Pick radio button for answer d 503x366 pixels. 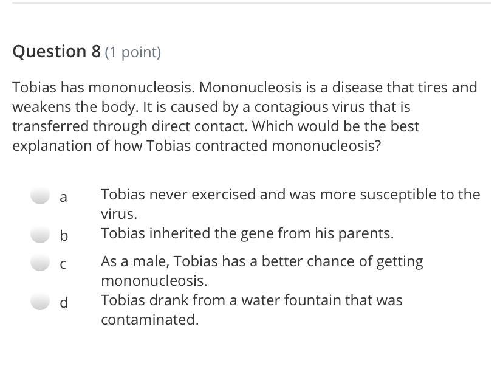click(40, 302)
